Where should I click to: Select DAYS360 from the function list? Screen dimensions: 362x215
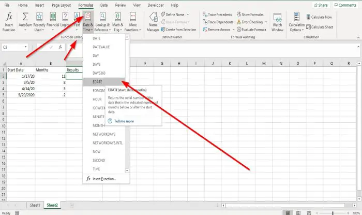[x=104, y=73]
